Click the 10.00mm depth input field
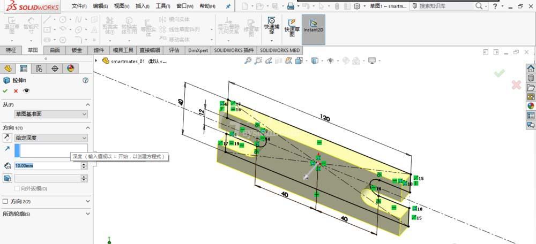The image size is (536, 244). pyautogui.click(x=47, y=166)
